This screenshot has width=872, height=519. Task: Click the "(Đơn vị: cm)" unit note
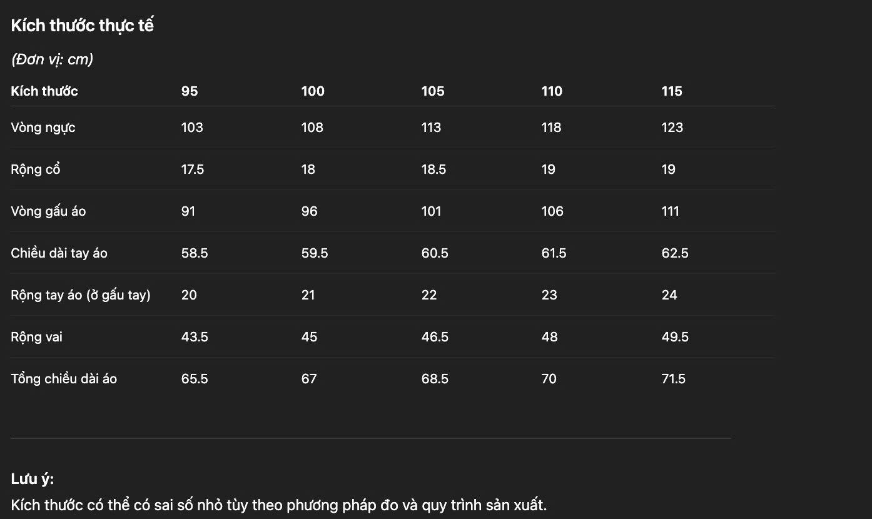pos(52,59)
